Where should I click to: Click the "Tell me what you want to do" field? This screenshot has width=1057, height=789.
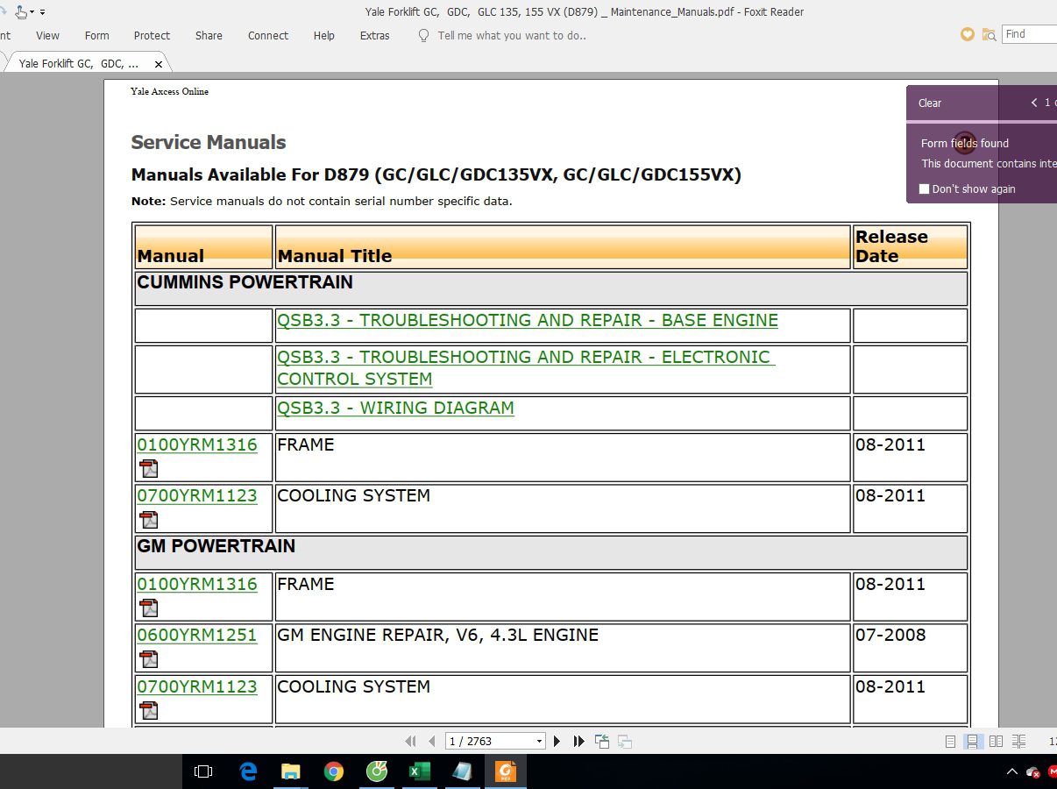512,36
